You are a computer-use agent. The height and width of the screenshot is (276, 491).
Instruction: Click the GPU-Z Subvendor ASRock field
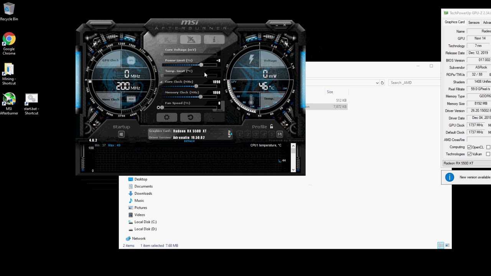click(479, 67)
